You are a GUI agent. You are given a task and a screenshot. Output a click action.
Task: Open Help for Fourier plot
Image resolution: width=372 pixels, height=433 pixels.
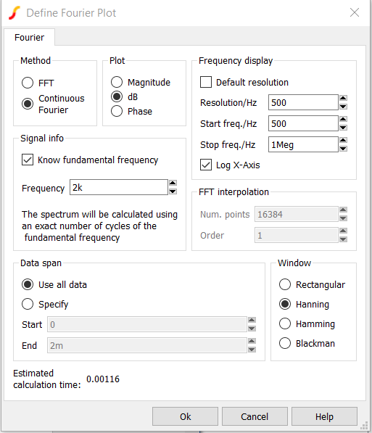[x=324, y=416]
